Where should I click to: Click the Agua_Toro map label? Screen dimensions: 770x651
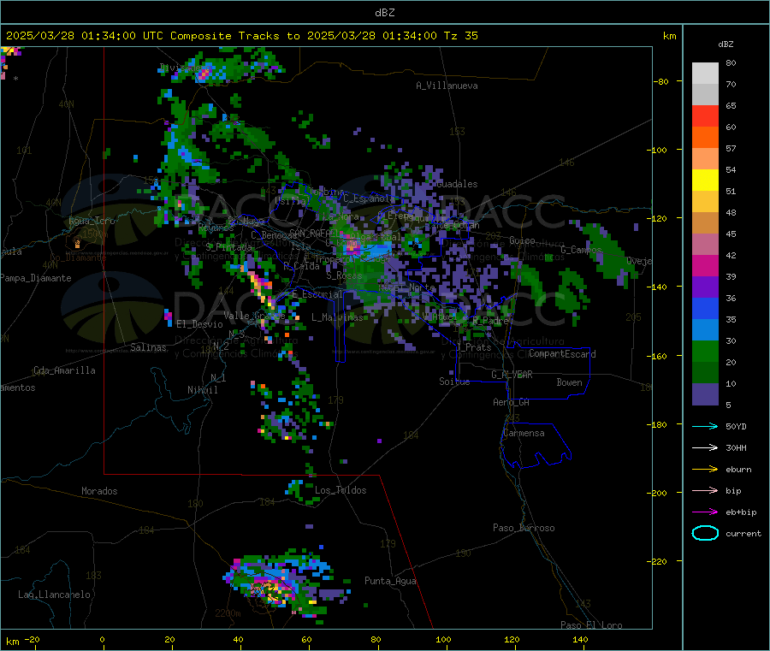tap(92, 221)
